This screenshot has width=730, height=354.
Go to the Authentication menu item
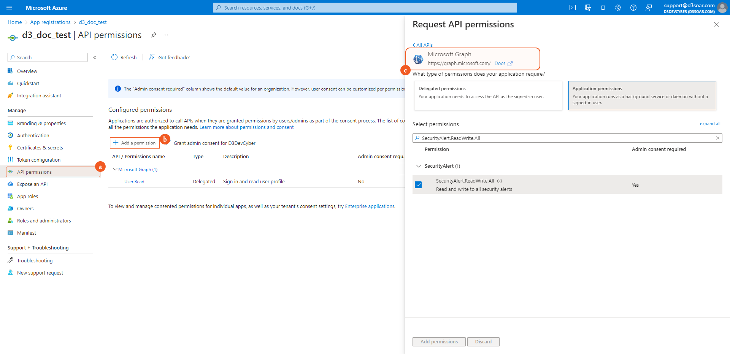[x=33, y=136]
